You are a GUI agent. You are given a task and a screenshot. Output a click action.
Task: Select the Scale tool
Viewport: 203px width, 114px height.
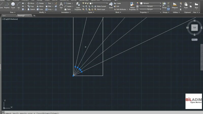point(40,9)
